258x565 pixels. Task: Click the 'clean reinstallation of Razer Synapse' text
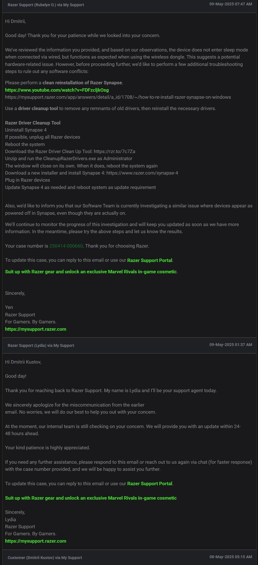(82, 83)
